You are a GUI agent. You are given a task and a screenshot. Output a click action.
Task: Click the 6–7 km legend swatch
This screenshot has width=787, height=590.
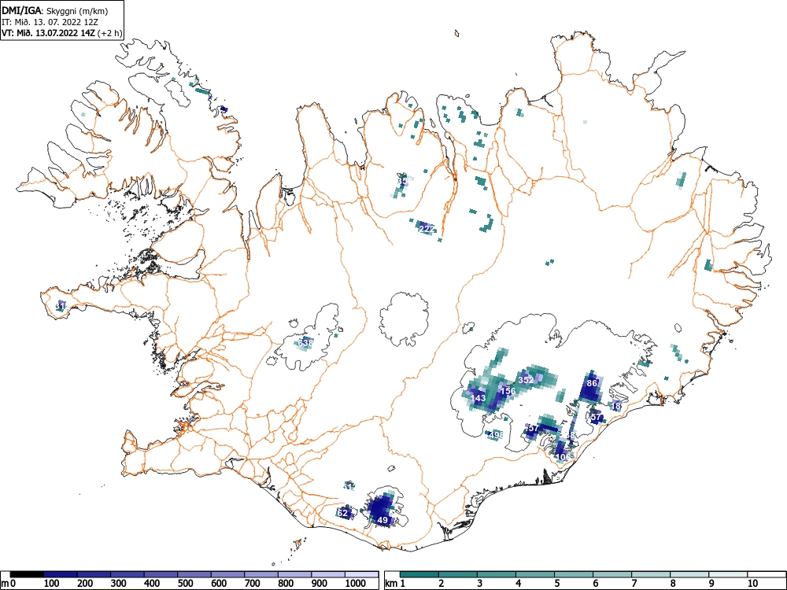click(611, 574)
